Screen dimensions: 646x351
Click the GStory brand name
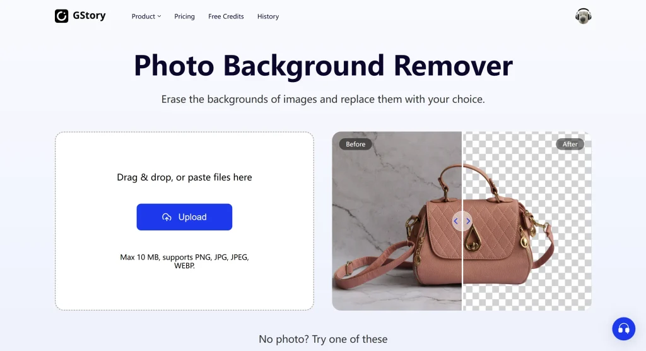pyautogui.click(x=89, y=16)
